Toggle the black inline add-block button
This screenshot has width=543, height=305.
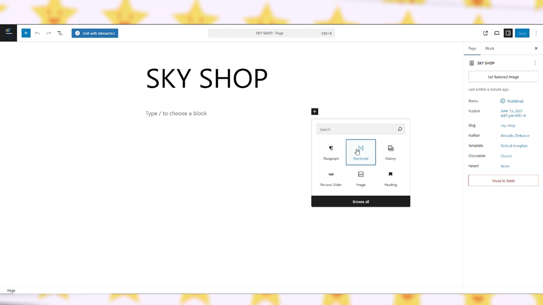pos(314,112)
